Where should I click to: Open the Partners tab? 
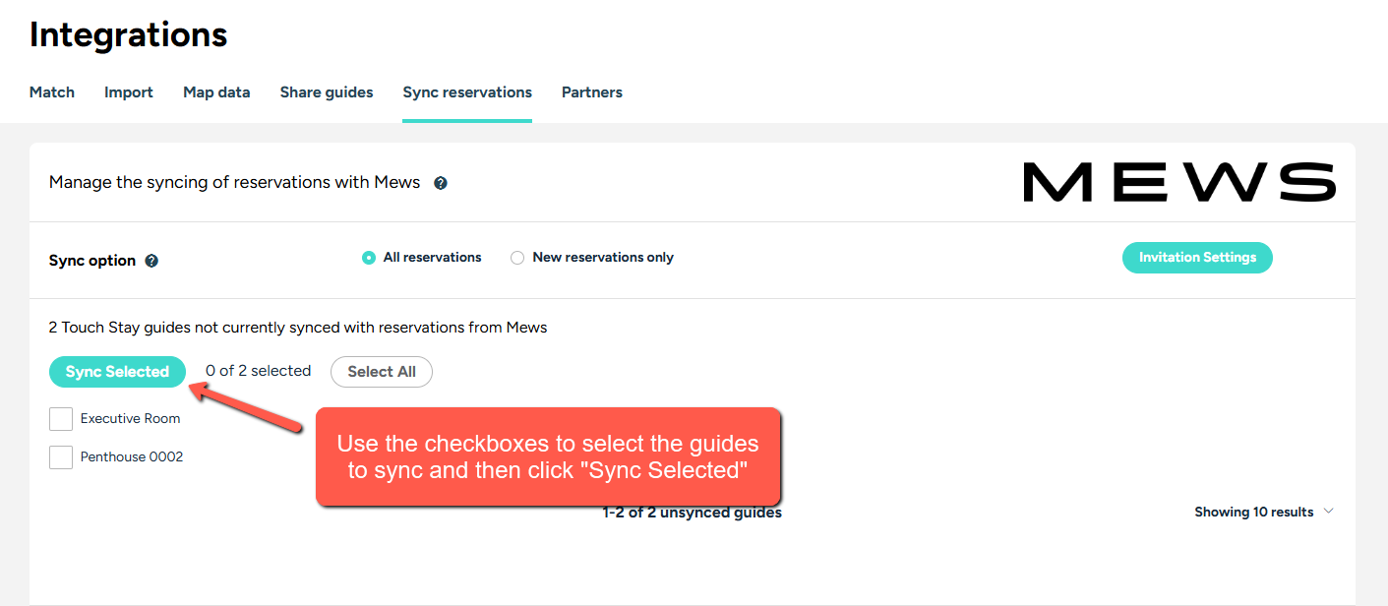[x=592, y=92]
